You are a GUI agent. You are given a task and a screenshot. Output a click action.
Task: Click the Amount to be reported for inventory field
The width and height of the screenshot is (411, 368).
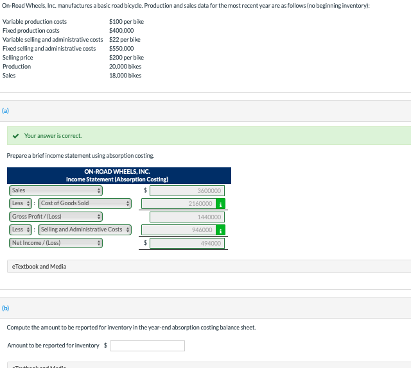[x=147, y=346]
